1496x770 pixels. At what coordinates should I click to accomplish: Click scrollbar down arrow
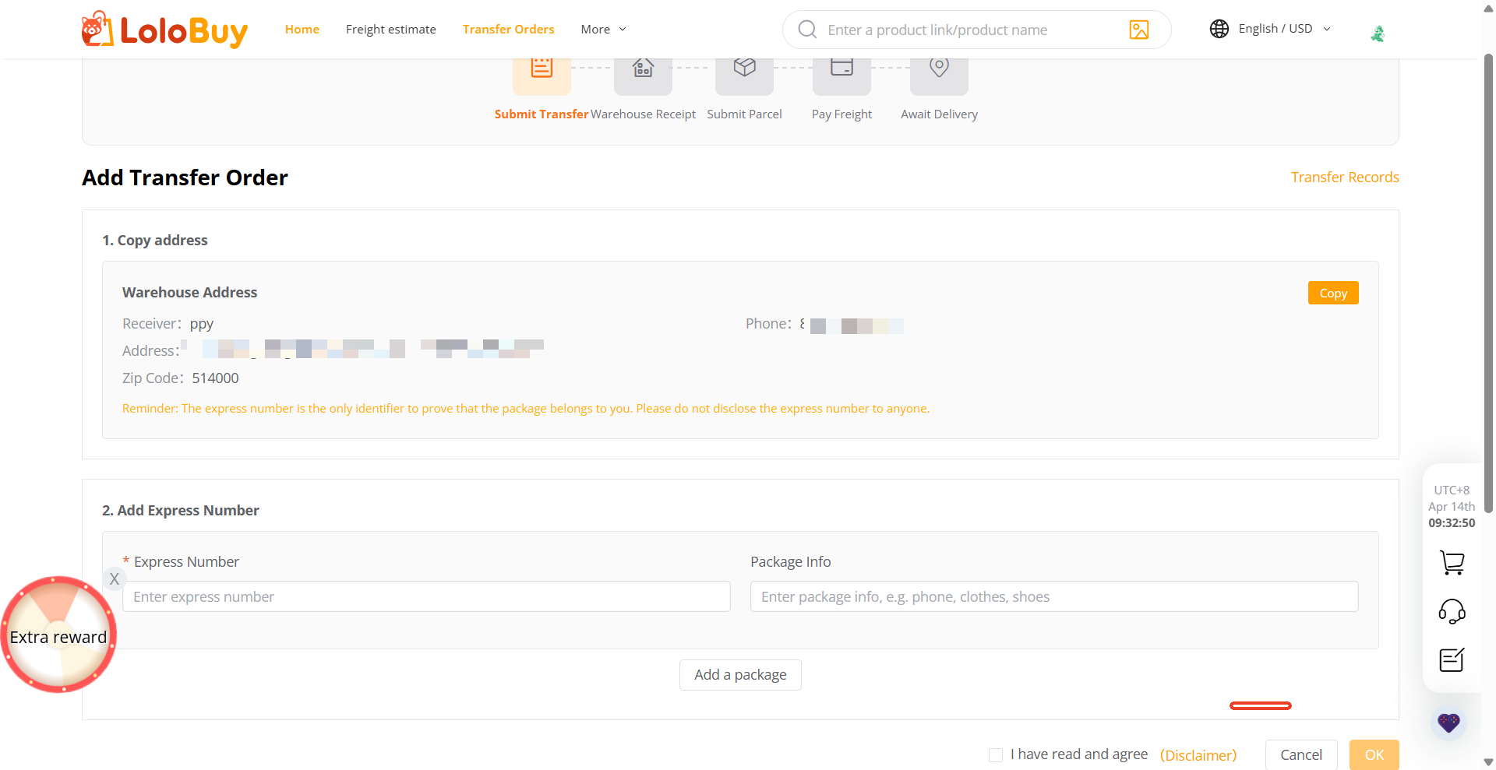1488,763
